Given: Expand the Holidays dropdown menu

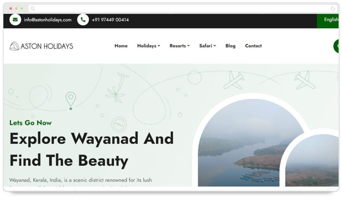Looking at the screenshot, I should [x=149, y=46].
